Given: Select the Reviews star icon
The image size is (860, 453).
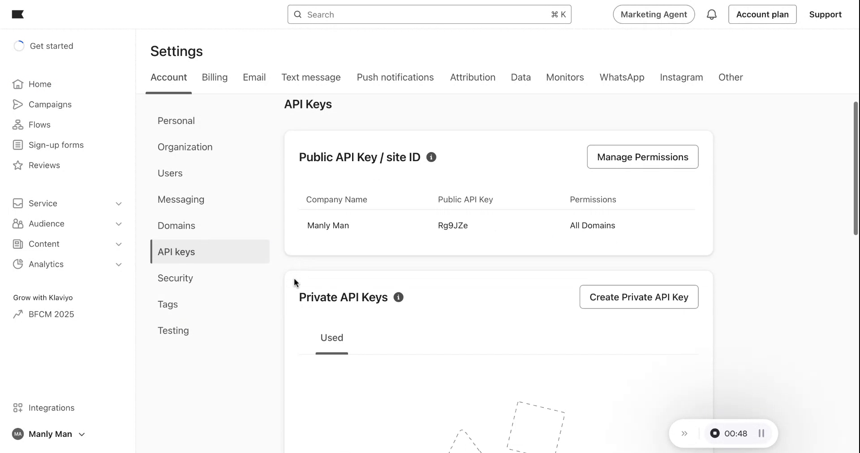Looking at the screenshot, I should coord(17,165).
